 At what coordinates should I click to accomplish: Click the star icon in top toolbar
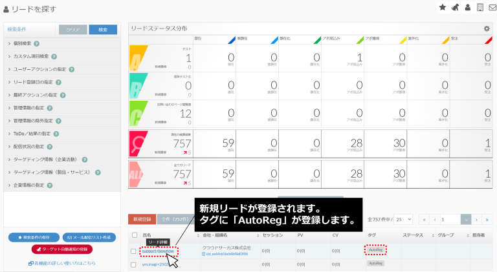(443, 7)
